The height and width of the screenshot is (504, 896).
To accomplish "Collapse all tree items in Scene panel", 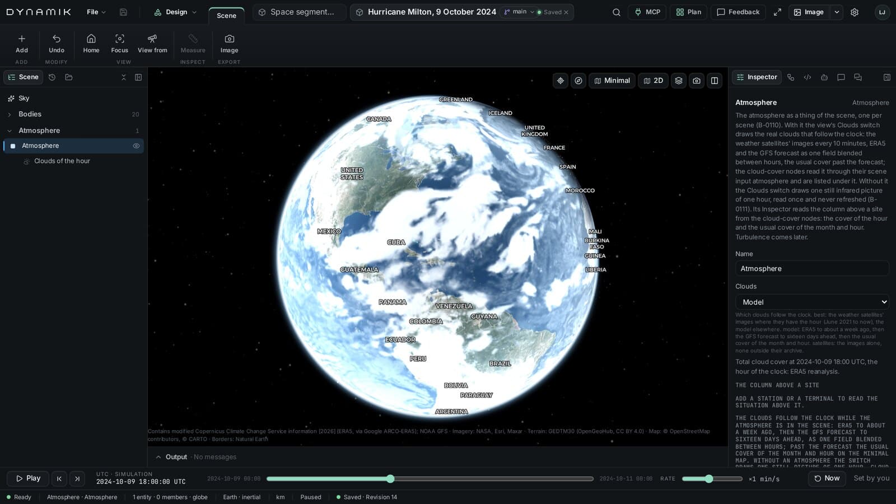I will point(124,77).
